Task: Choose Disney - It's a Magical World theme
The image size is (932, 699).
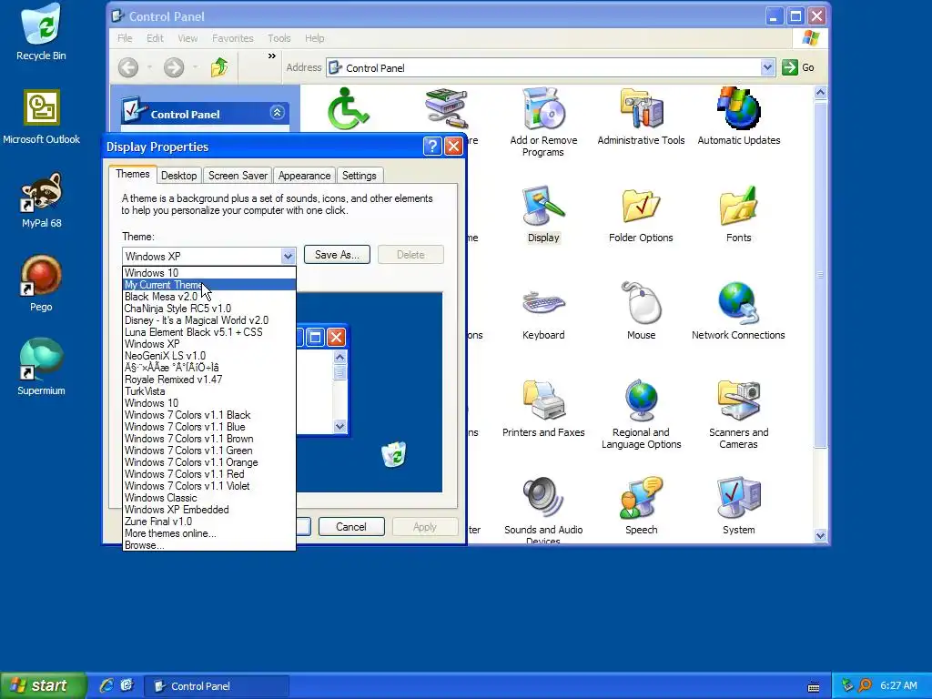Action: (209, 320)
